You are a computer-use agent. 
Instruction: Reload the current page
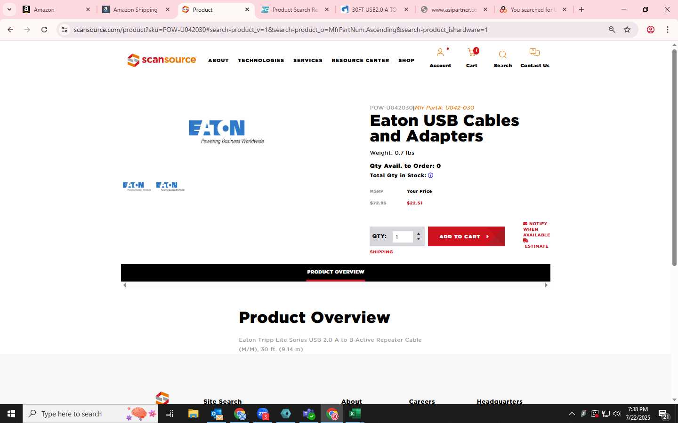pyautogui.click(x=44, y=30)
